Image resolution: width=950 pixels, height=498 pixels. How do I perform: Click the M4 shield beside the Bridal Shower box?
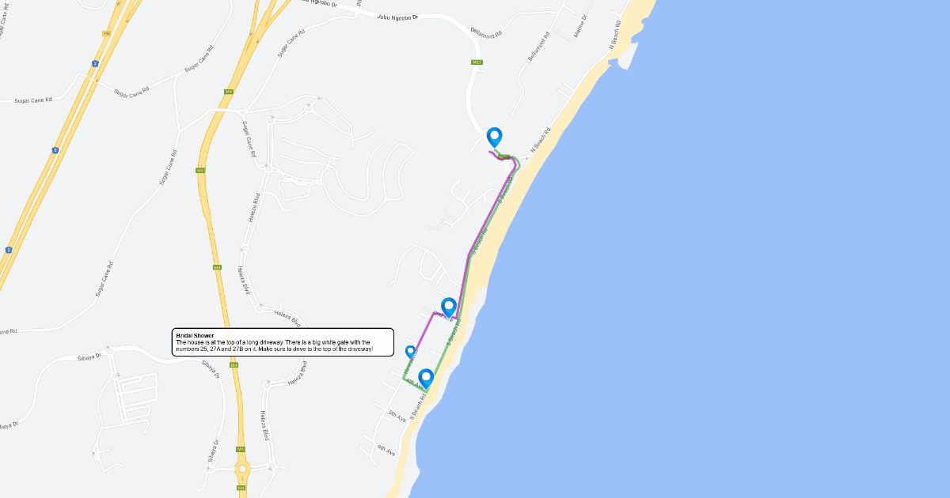click(233, 364)
